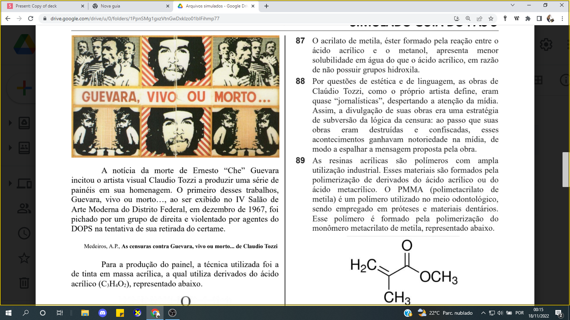Click question number 87
Screen dimensions: 570x320
[x=300, y=41]
